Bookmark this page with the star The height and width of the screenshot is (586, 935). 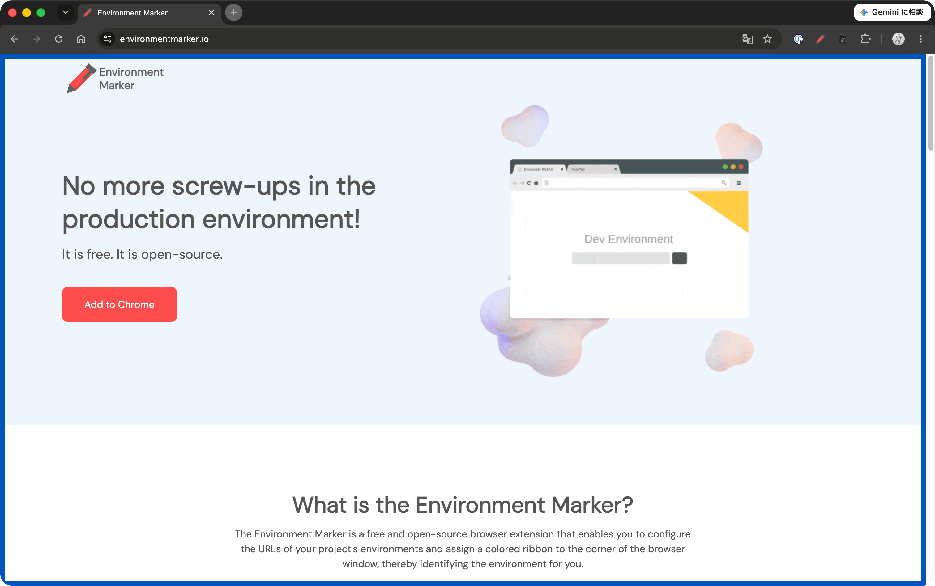767,39
